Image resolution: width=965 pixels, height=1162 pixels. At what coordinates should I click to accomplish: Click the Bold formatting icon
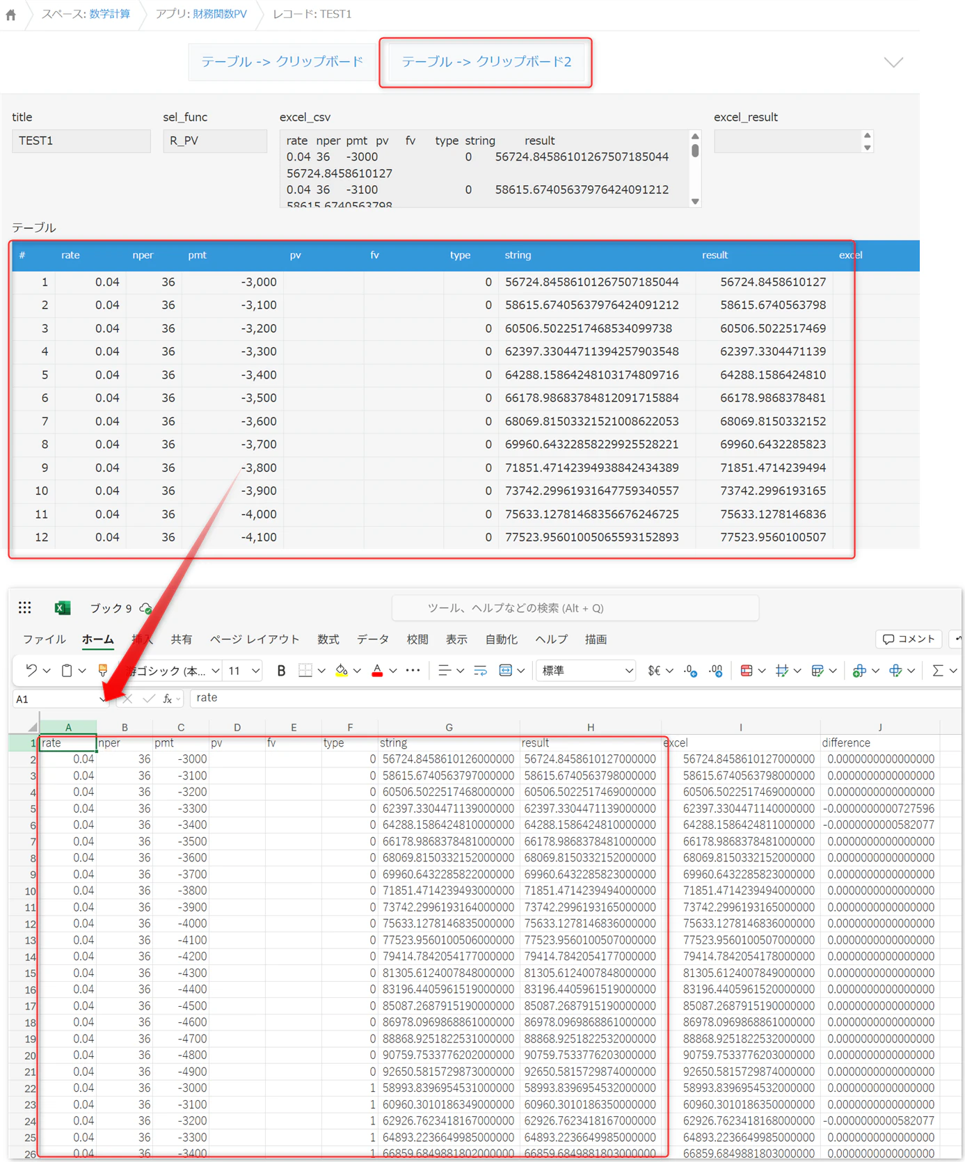tap(281, 671)
